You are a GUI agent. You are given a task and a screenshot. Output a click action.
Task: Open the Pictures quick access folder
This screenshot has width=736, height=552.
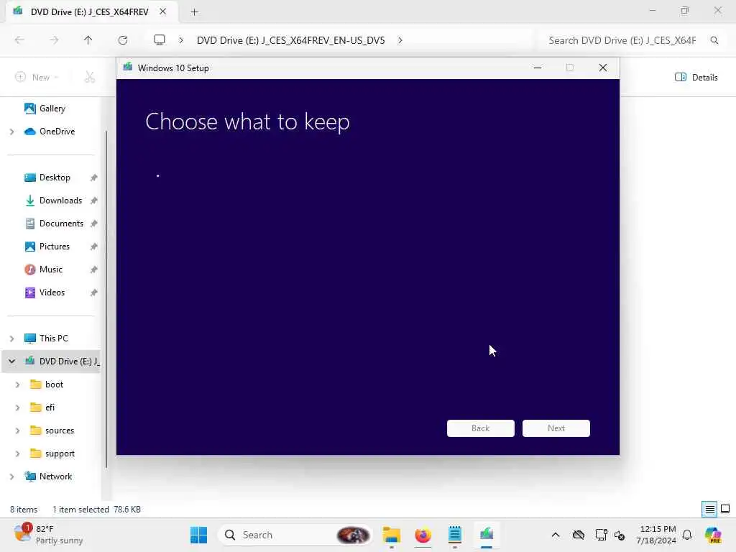[54, 247]
